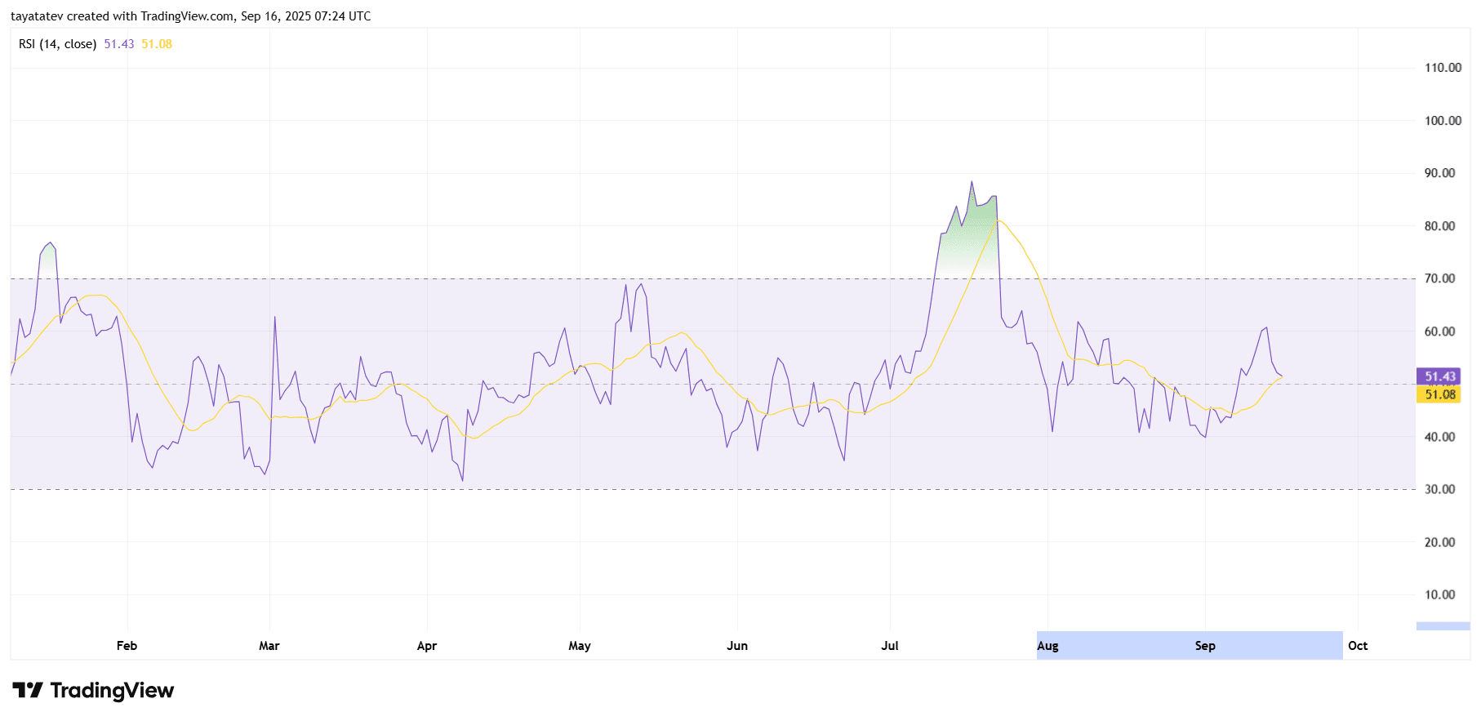Click the highlighted Sep label on time axis

click(x=1205, y=646)
